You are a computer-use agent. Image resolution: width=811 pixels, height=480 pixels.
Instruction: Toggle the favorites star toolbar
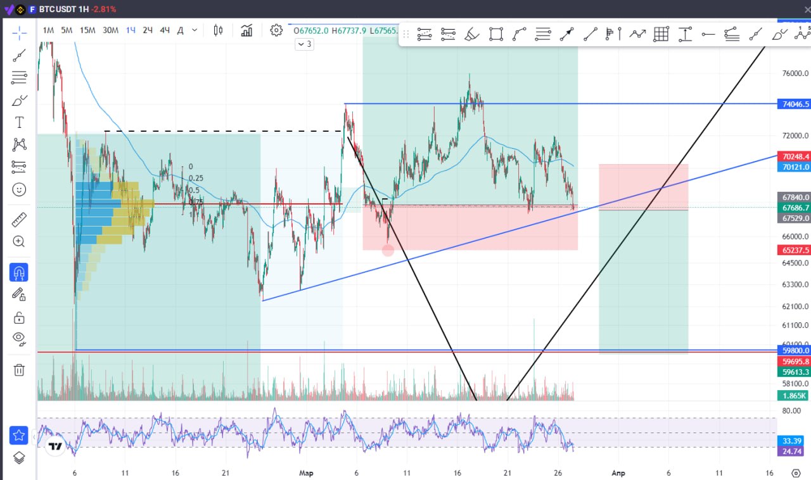tap(19, 436)
